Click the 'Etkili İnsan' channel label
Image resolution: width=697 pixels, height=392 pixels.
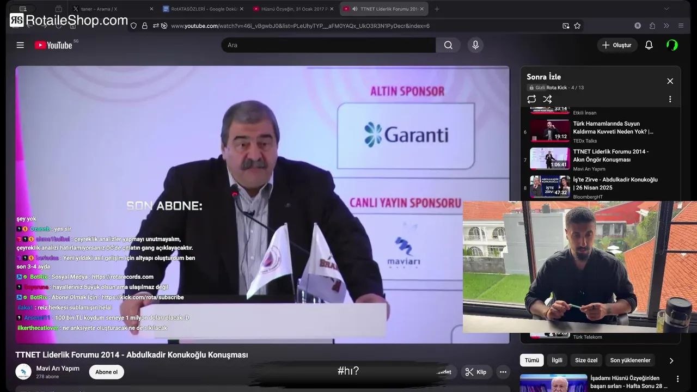584,113
